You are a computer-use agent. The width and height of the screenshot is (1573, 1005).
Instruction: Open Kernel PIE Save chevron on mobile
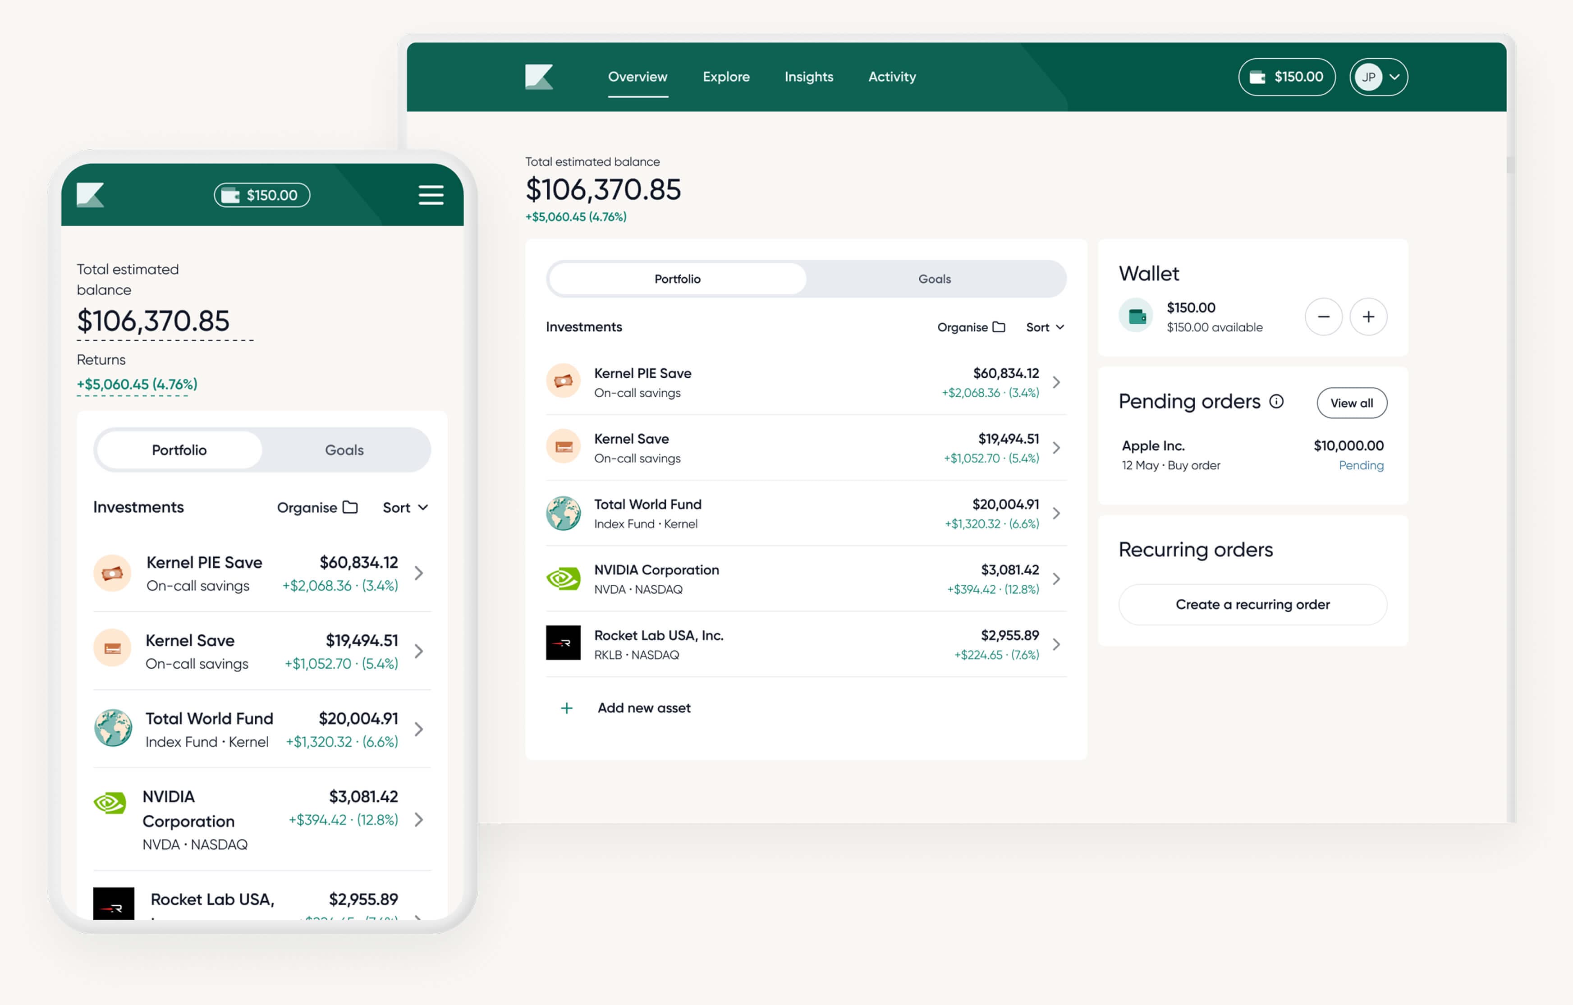click(419, 573)
